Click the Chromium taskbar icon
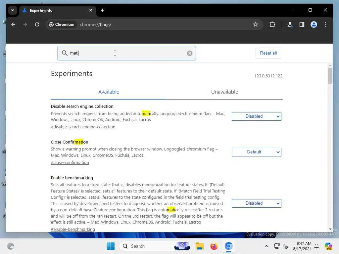 228,246
